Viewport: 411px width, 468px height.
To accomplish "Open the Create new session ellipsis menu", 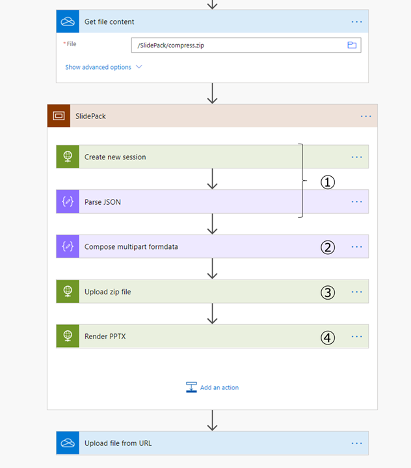I will [356, 157].
